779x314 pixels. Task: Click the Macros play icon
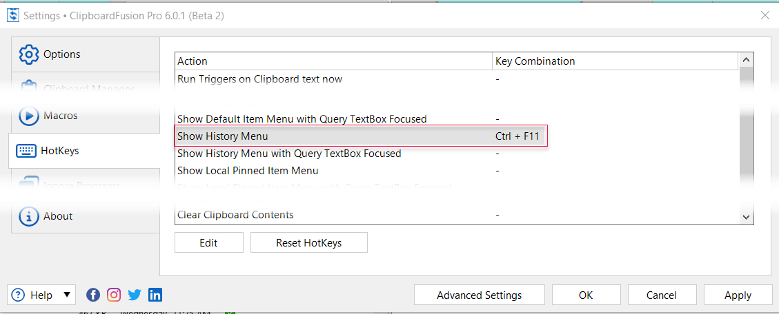click(29, 116)
